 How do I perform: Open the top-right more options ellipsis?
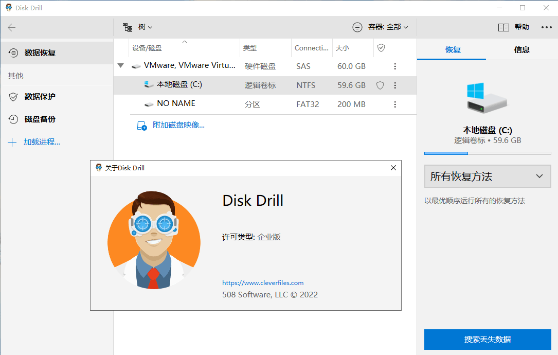[x=546, y=27]
